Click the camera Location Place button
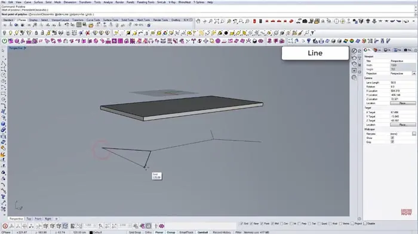 click(x=402, y=103)
